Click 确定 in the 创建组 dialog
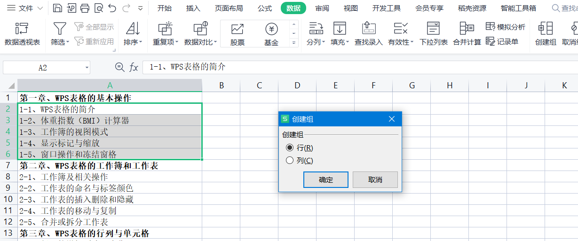 pos(326,180)
